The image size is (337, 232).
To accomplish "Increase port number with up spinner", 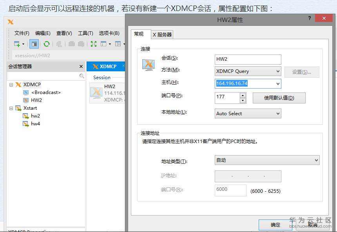I will coord(243,95).
